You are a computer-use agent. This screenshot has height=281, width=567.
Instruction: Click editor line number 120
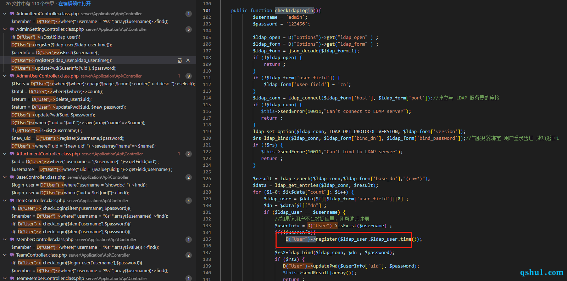click(x=207, y=138)
